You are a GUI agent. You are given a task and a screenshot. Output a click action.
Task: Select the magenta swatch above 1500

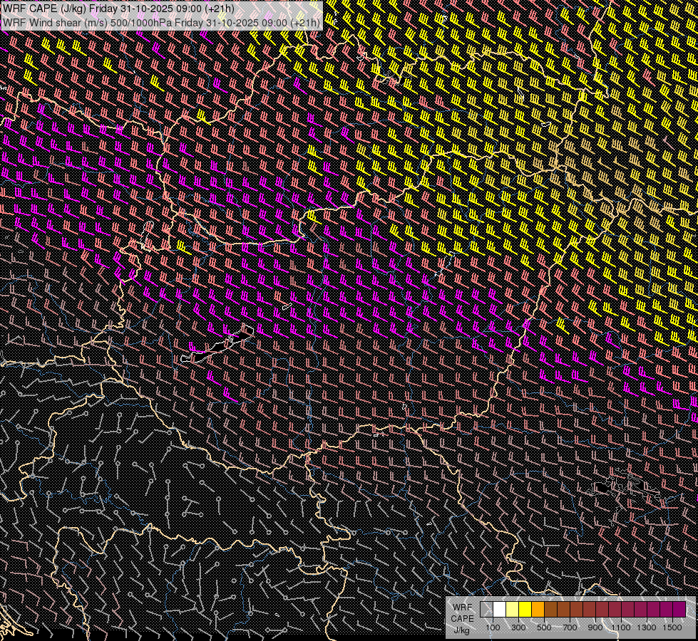point(679,610)
